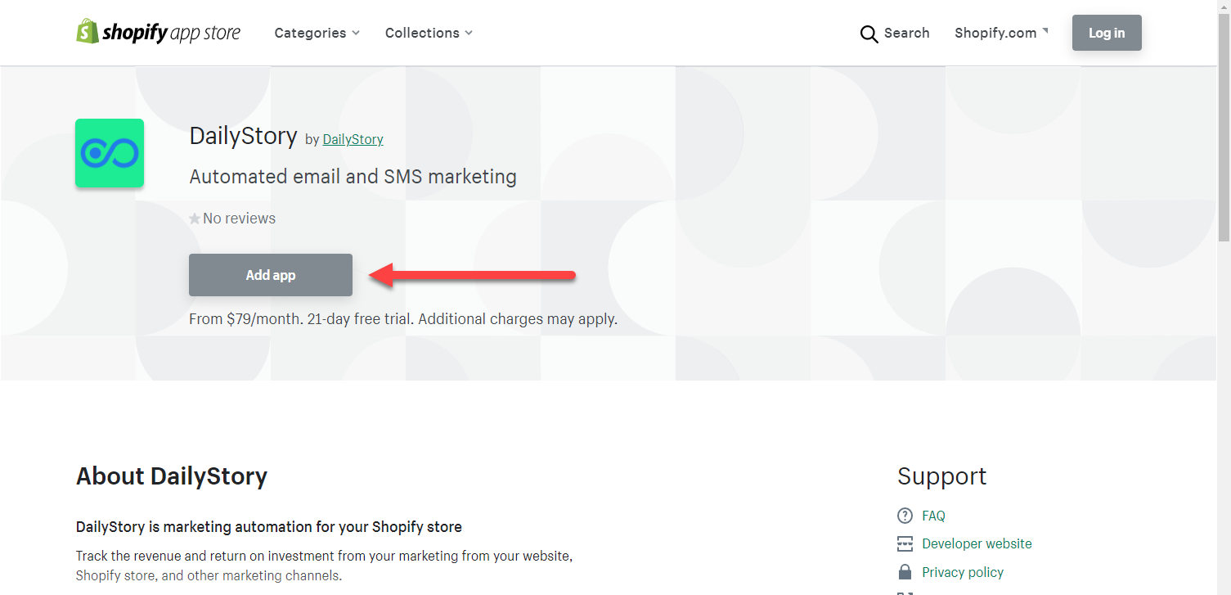The height and width of the screenshot is (595, 1231).
Task: Click the FAQ question mark icon
Action: tap(905, 516)
